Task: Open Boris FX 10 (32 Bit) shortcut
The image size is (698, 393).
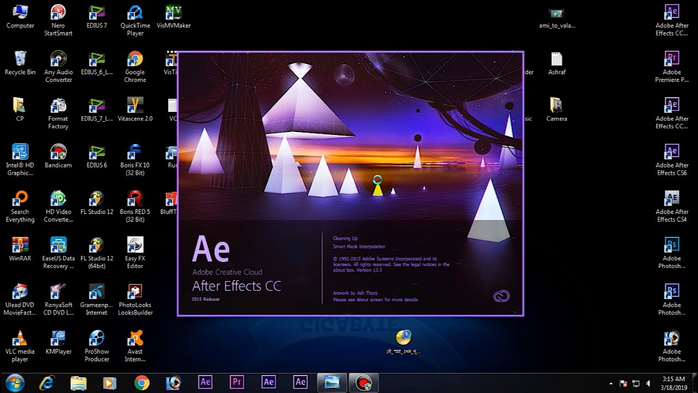Action: (x=135, y=160)
